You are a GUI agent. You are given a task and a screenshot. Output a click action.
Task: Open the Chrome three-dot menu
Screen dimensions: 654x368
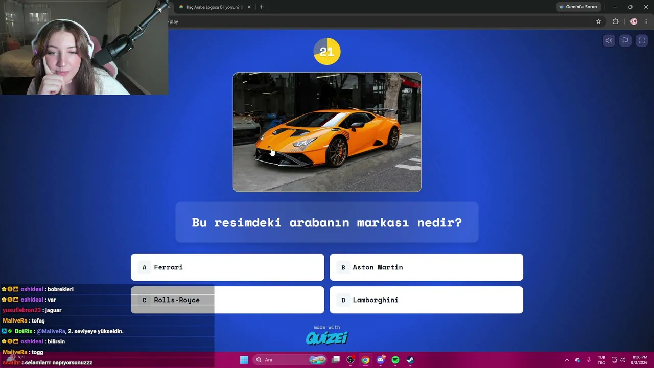coord(646,21)
